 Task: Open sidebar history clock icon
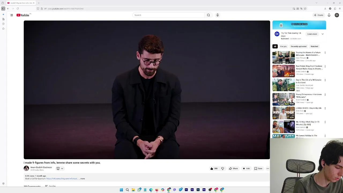[3, 24]
